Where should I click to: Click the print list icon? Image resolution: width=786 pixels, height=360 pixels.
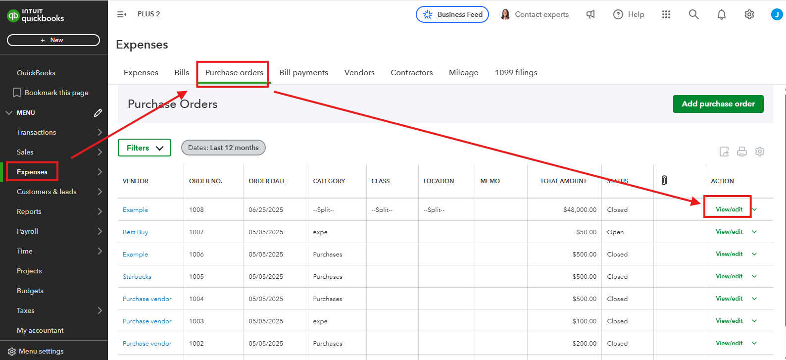pos(741,152)
